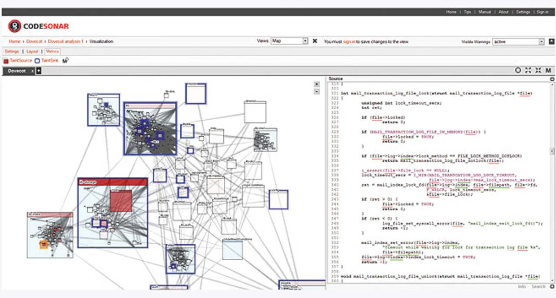Viewport: 556px width, 298px height.
Task: Open About in top navigation bar
Action: 503,12
